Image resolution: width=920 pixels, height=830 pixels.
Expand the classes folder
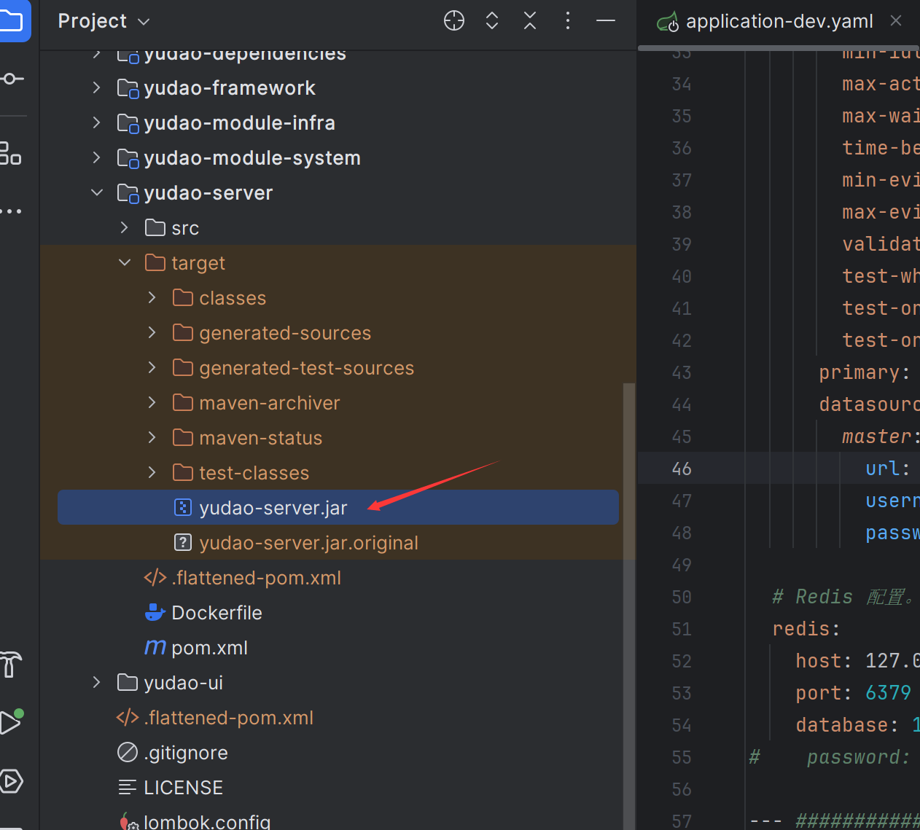(x=152, y=297)
